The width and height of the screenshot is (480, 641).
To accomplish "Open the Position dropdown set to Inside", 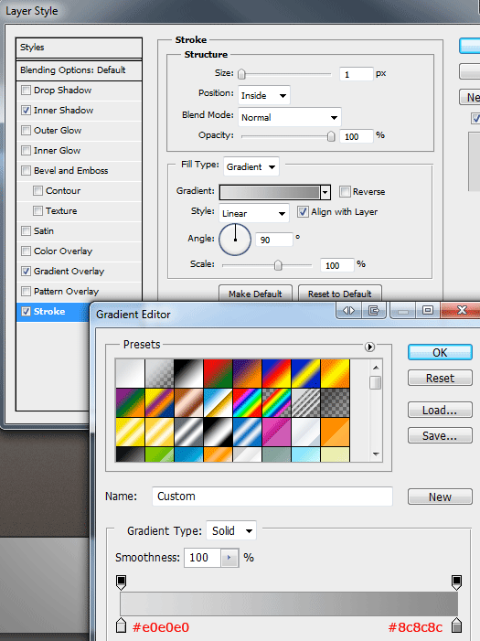I will click(263, 96).
